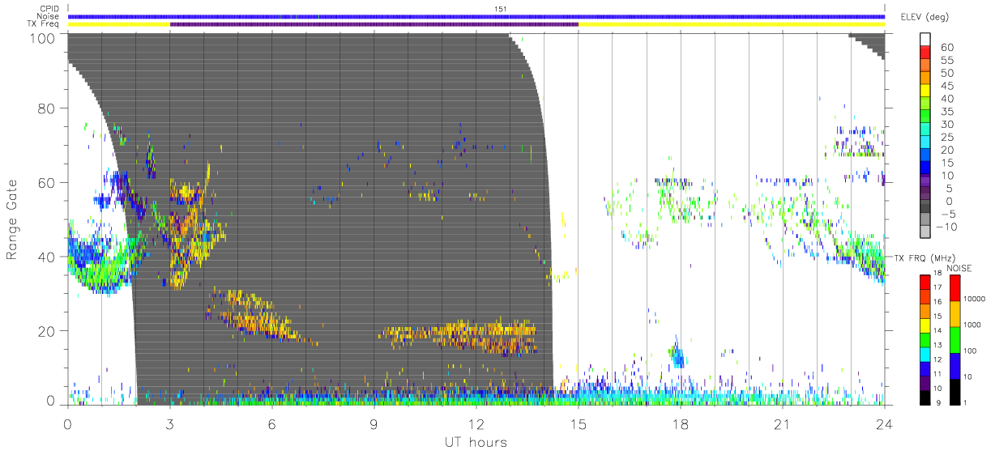Pick the red top segment of ELEV color bar

tap(925, 53)
